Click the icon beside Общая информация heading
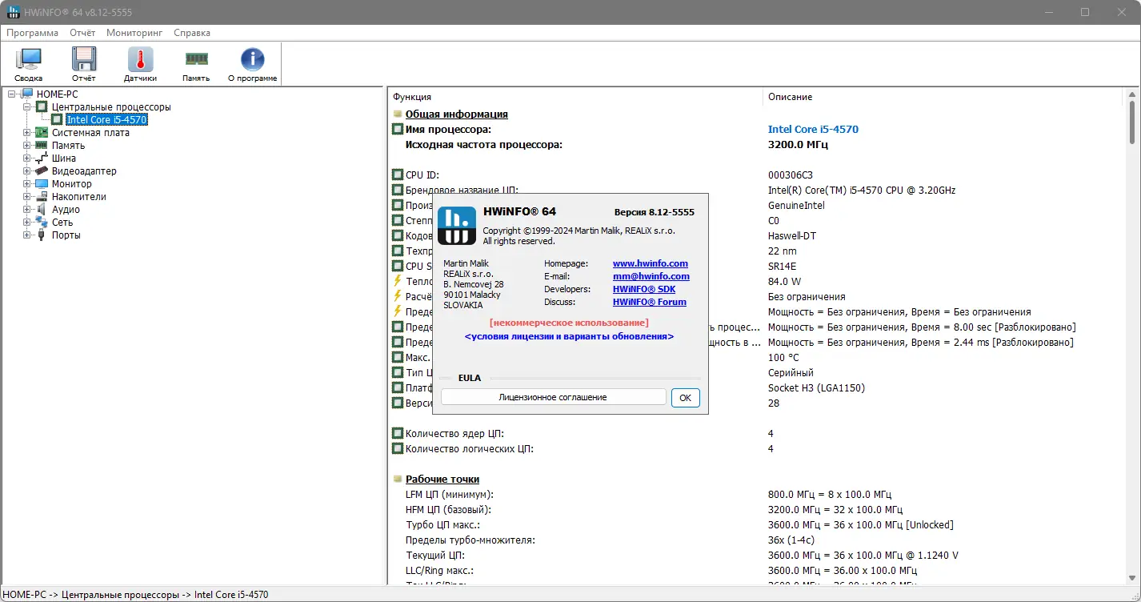The image size is (1141, 602). (398, 114)
